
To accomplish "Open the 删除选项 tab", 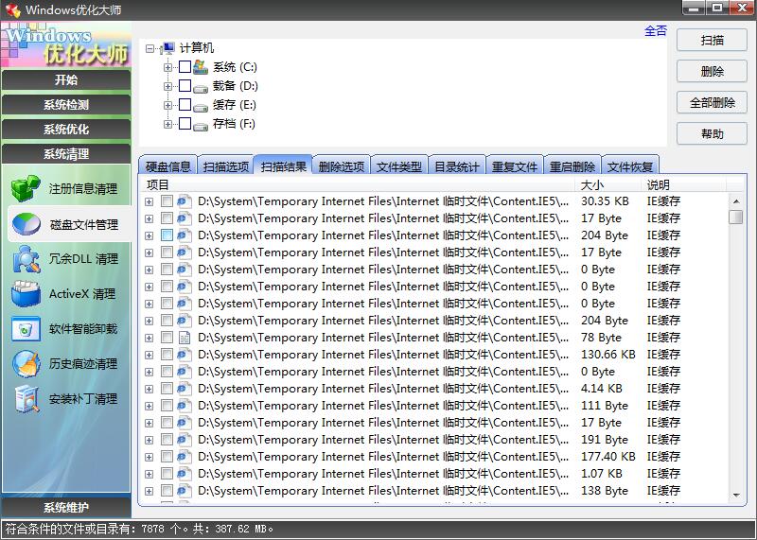I will [x=342, y=166].
